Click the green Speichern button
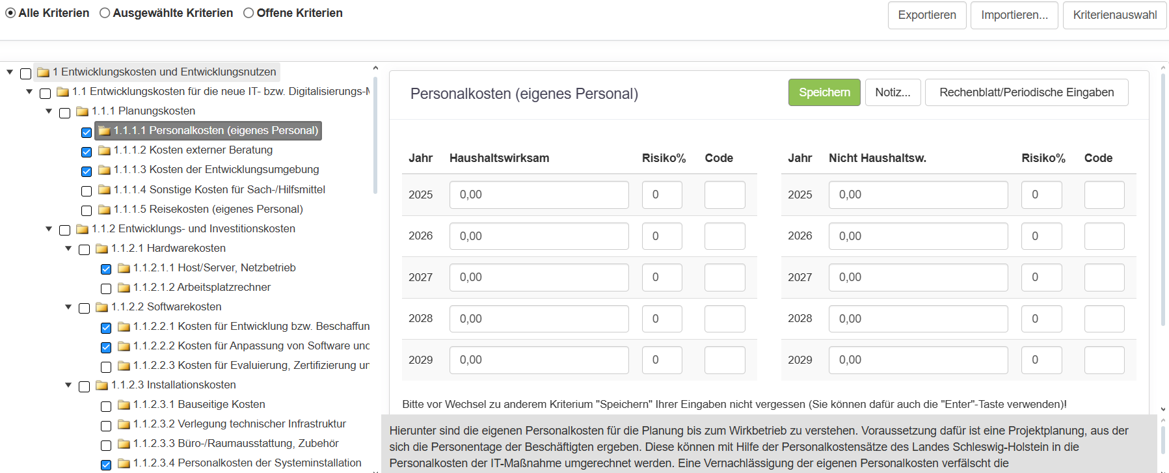 pyautogui.click(x=824, y=92)
